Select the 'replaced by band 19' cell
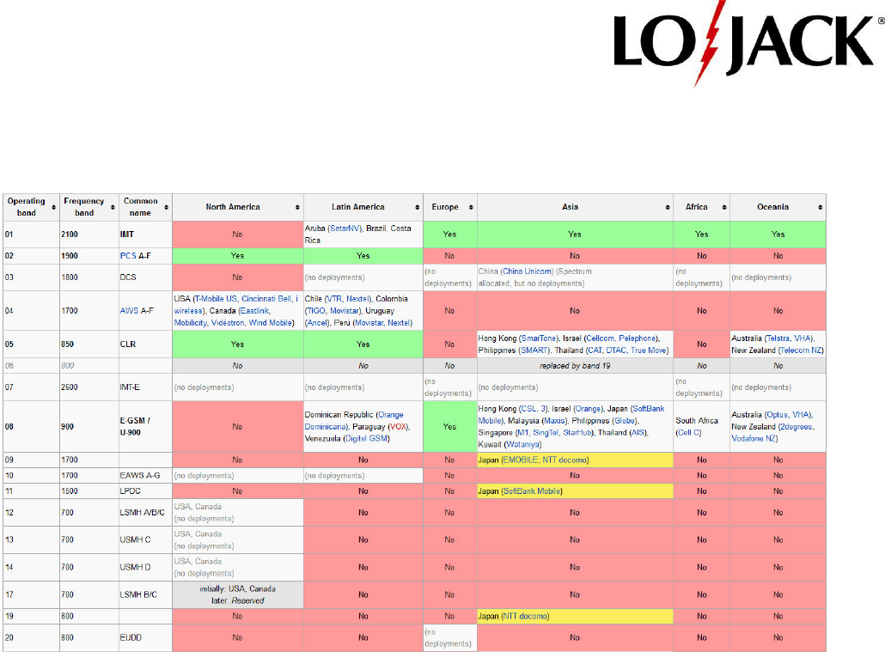Viewport: 885px width, 652px height. click(575, 366)
